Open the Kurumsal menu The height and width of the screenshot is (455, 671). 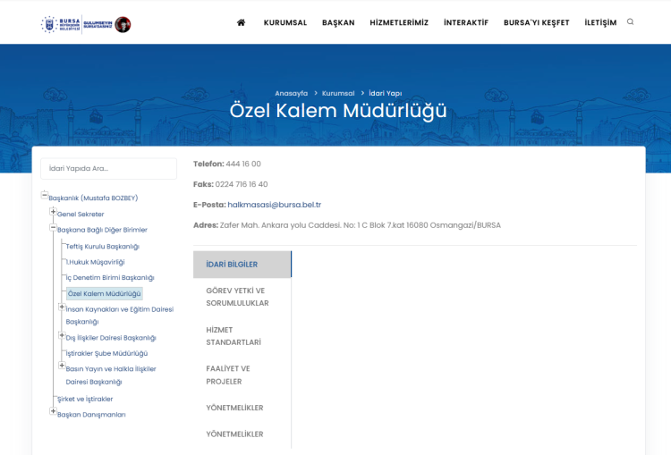(x=285, y=22)
